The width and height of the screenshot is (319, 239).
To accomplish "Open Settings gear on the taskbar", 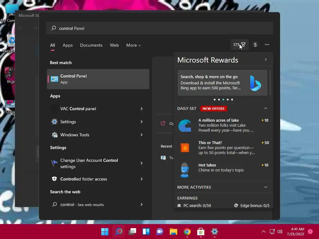I will point(214,232).
